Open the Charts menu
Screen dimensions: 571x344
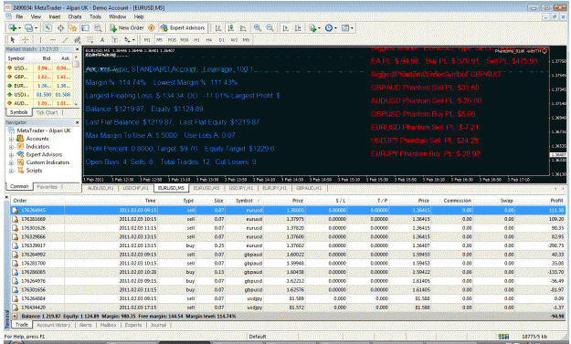point(75,16)
